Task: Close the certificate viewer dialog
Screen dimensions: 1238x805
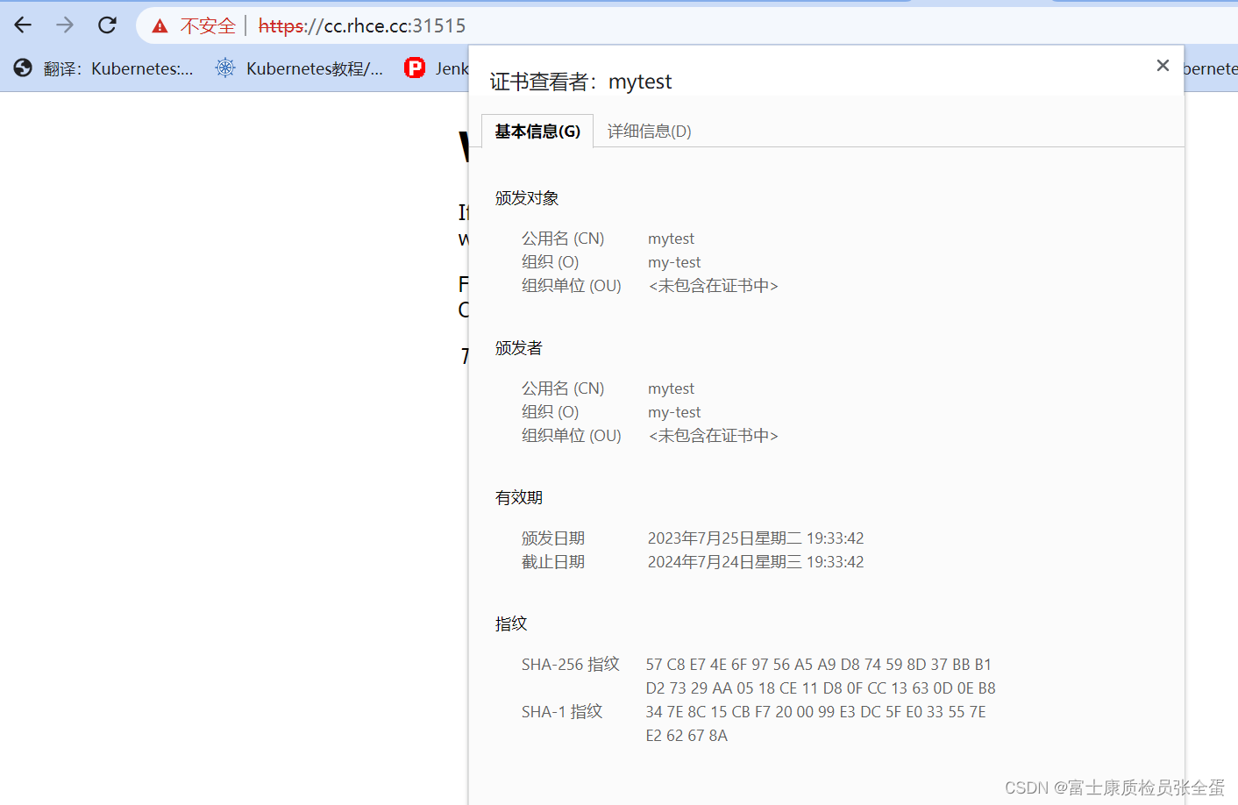Action: [1163, 66]
